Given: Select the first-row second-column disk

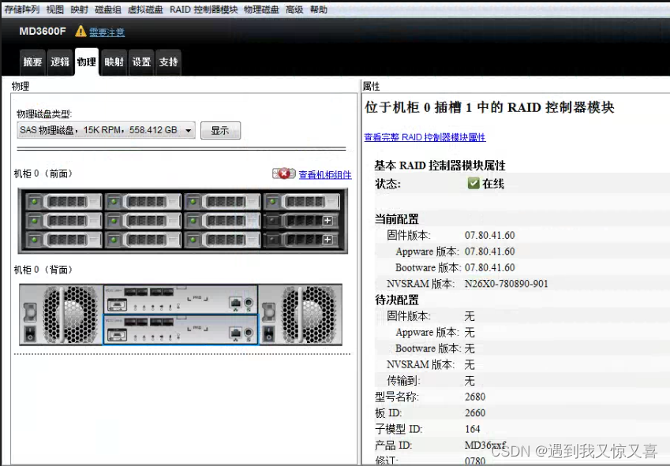Looking at the screenshot, I should 143,201.
